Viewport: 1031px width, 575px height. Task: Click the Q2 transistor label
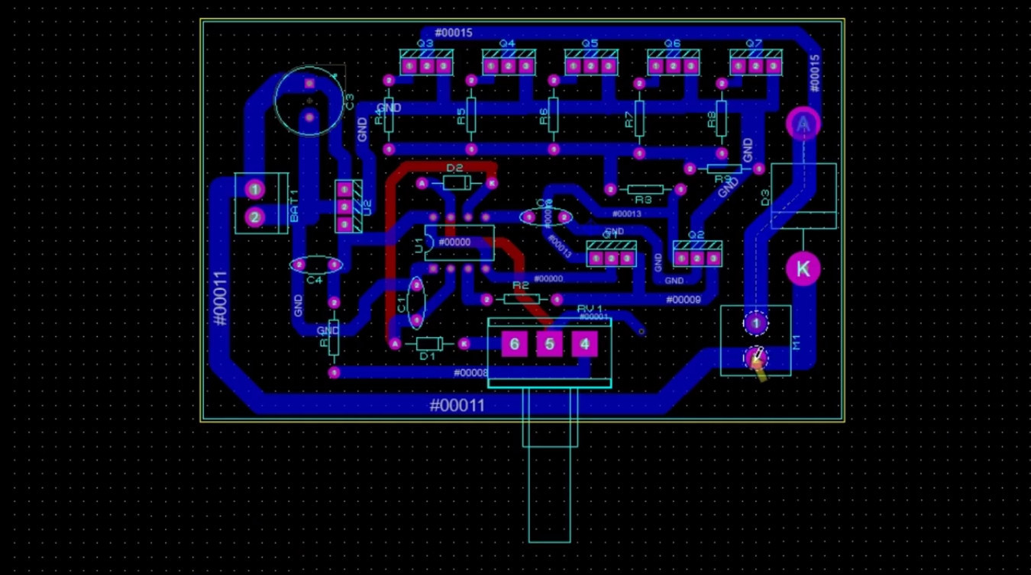click(x=696, y=235)
